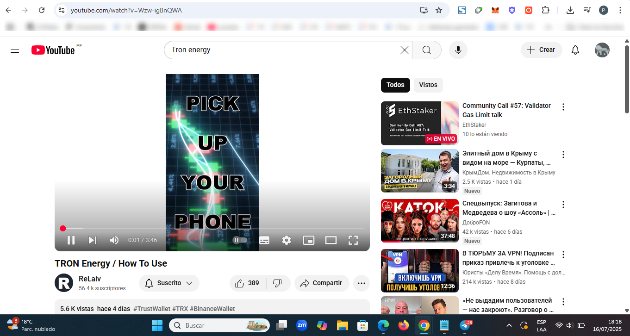
Task: Show hidden system tray icons
Action: coord(509,325)
